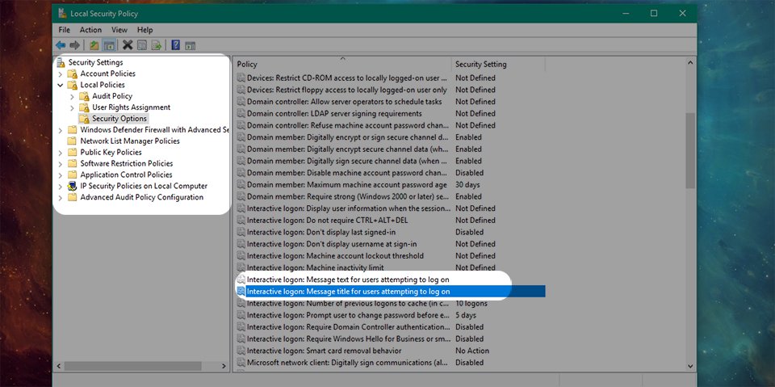Click icon of Devices: Restrict floppy access policy

[x=241, y=90]
